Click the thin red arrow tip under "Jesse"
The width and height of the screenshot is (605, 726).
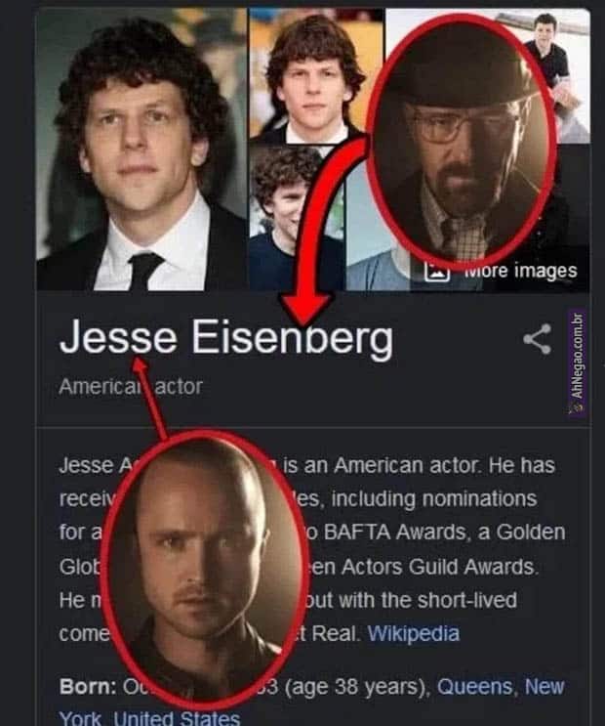140,363
